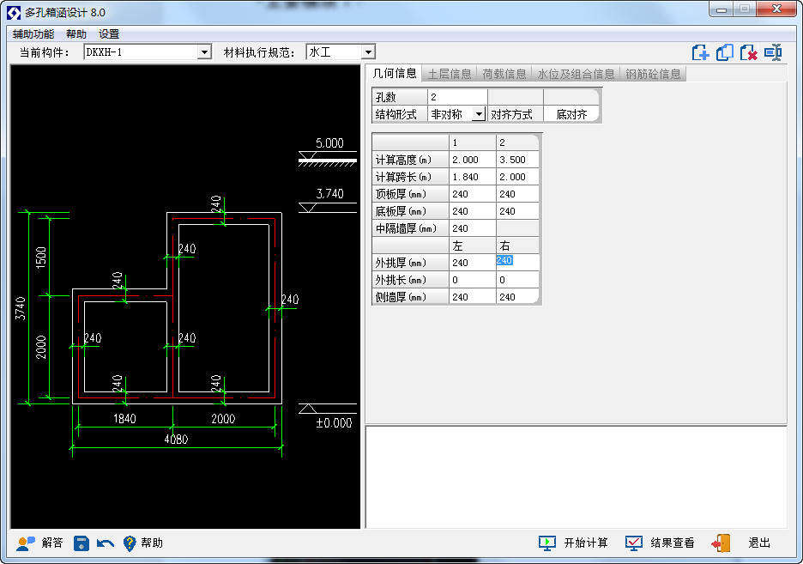Click 顶板厚 value for hole 2
The image size is (803, 564).
point(517,194)
